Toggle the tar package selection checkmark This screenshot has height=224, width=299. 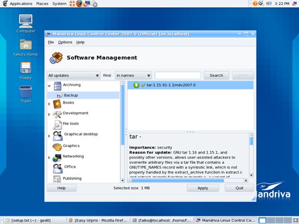point(143,85)
